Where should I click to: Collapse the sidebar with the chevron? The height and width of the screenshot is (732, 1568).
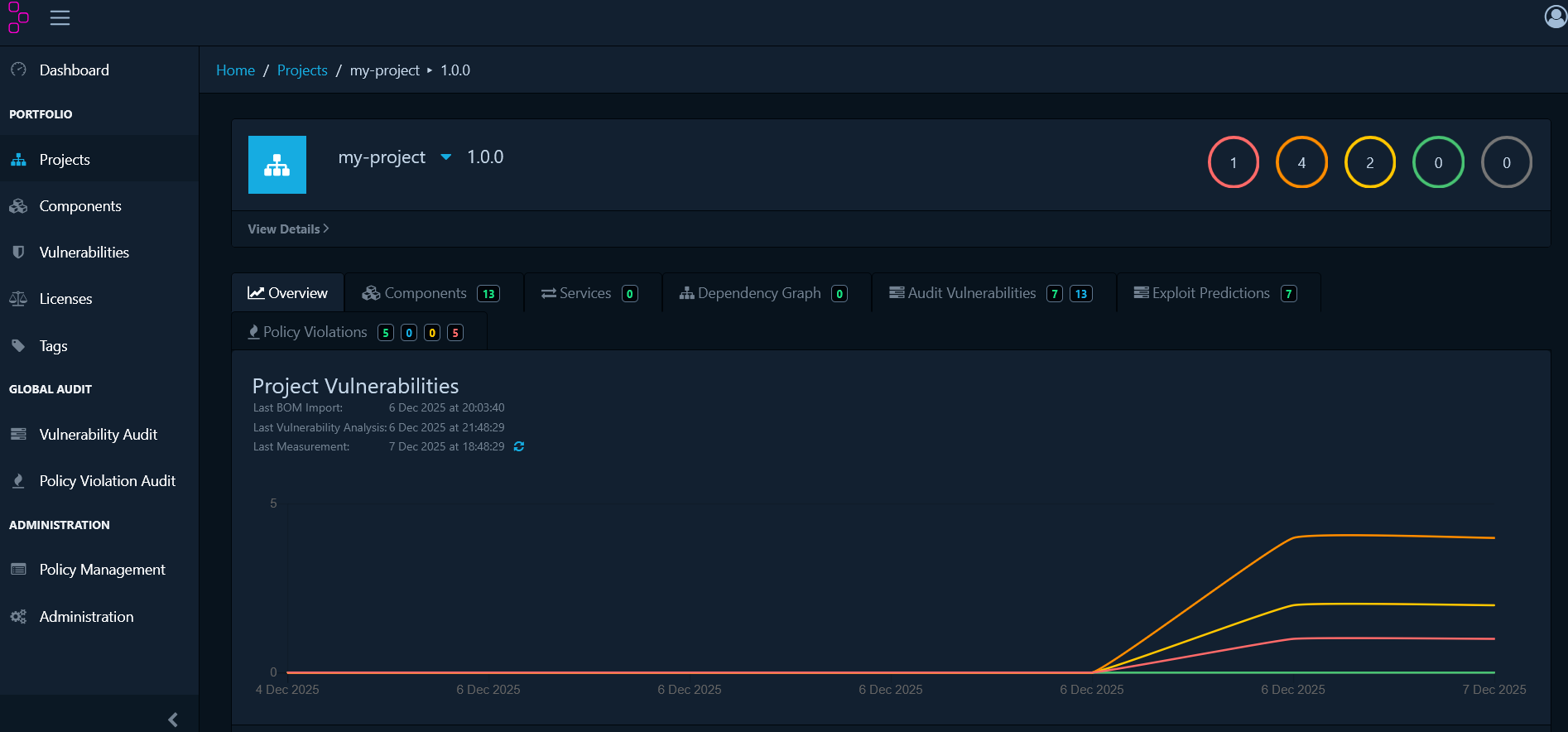coord(172,720)
